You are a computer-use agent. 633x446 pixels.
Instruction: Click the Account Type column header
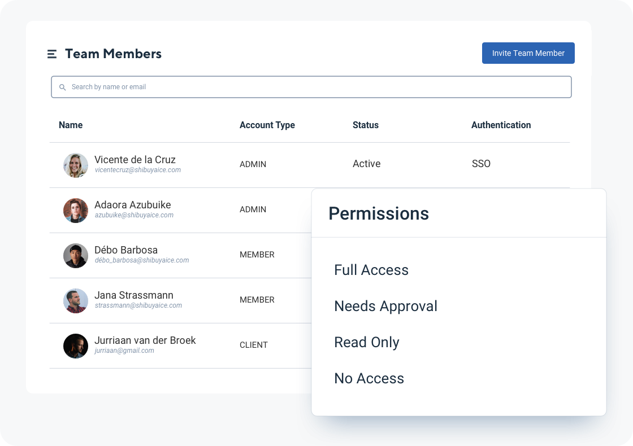coord(267,125)
